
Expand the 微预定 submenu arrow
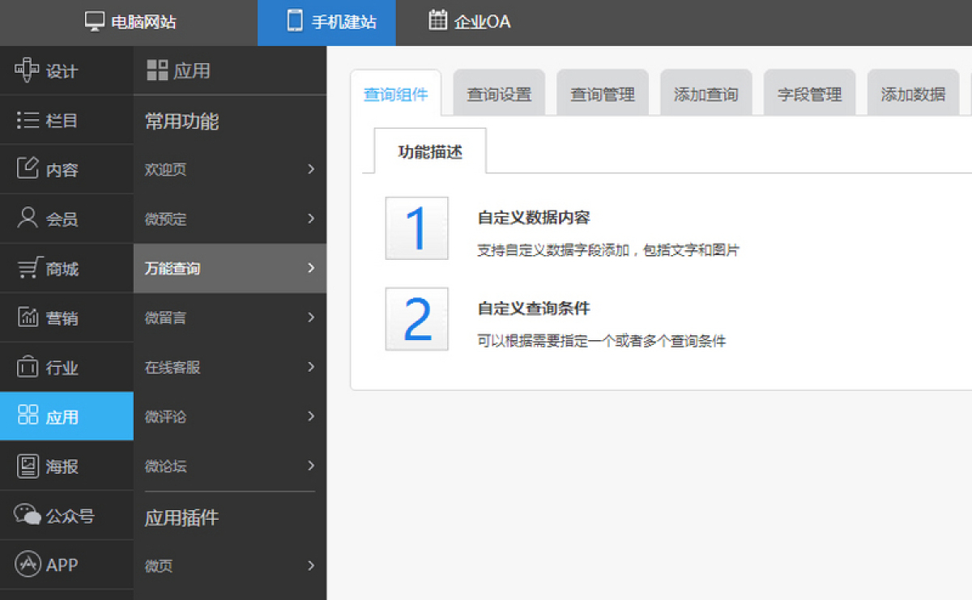coord(311,219)
